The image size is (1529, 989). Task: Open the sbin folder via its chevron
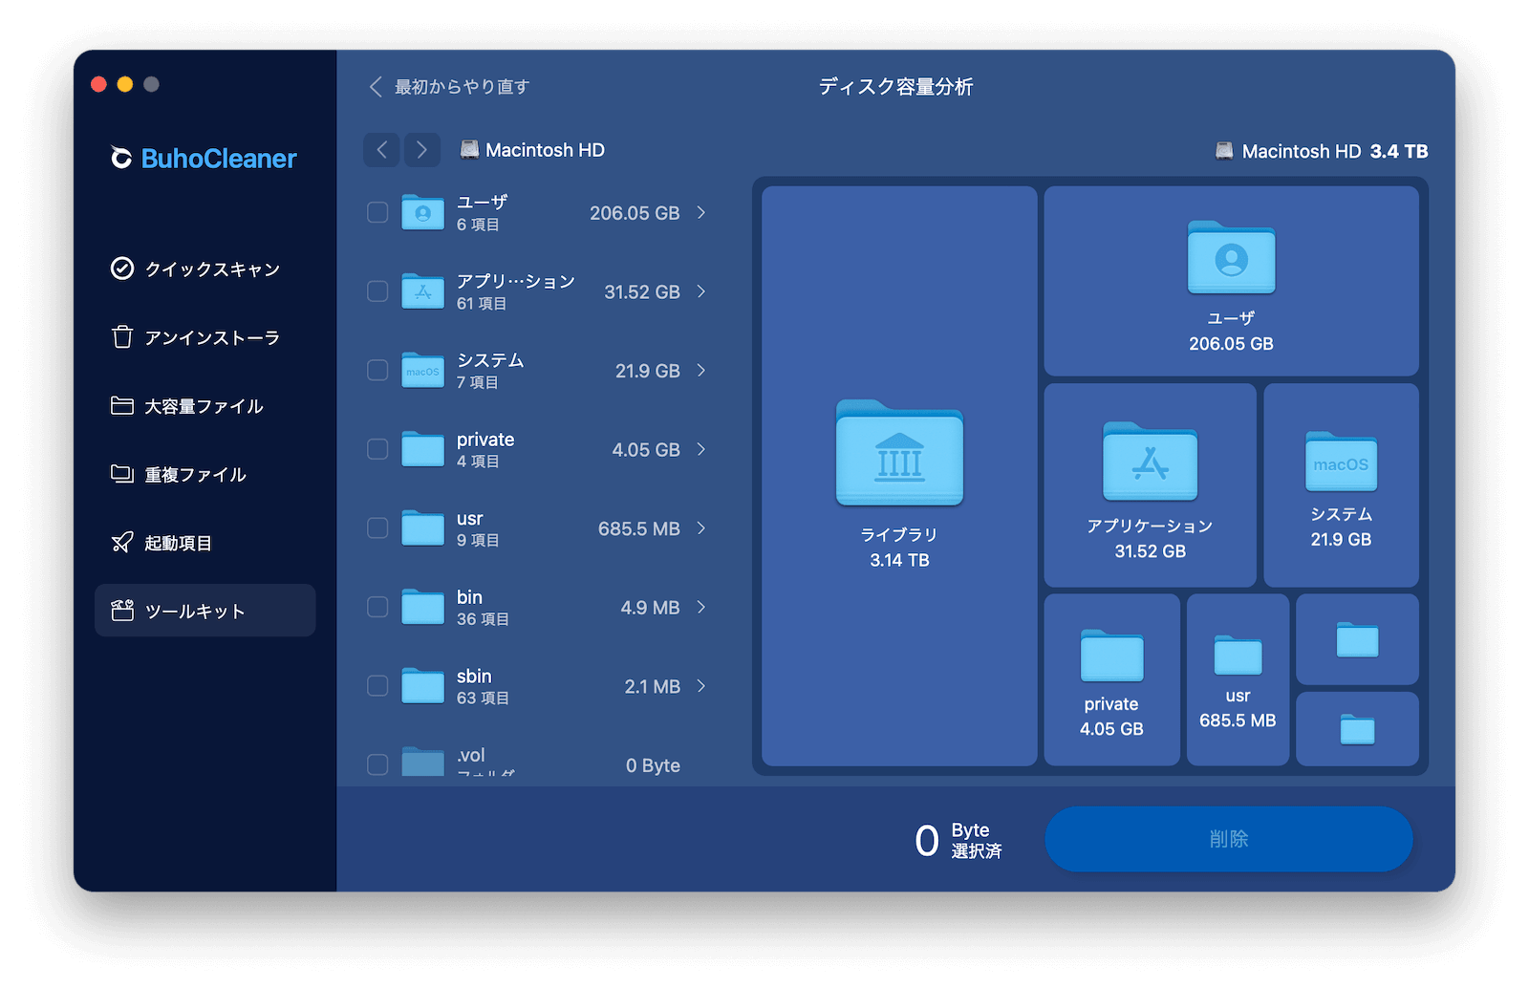701,686
